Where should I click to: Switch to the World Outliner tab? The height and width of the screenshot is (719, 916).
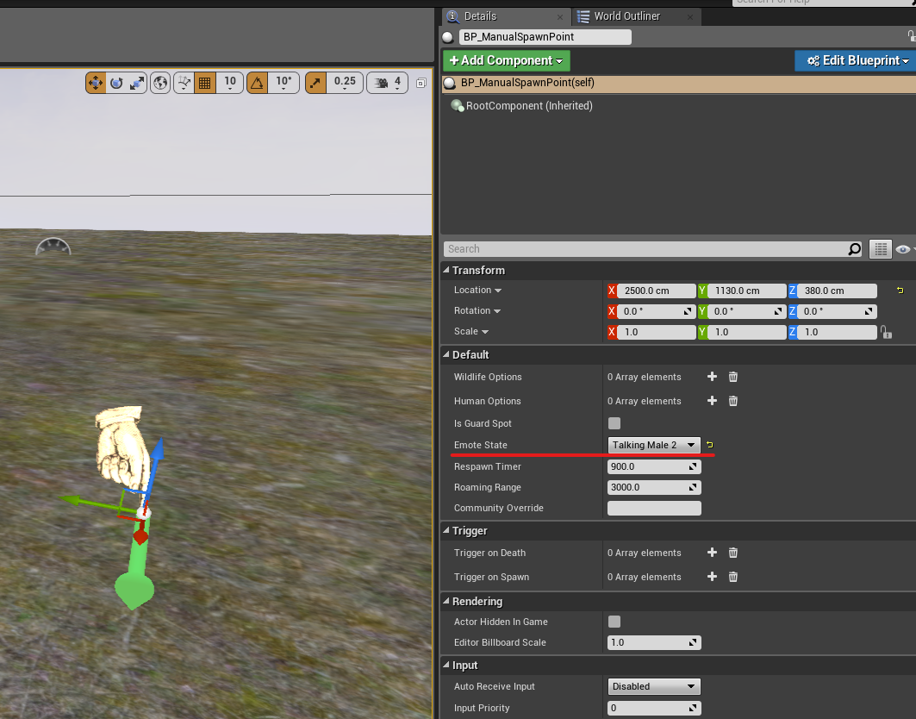click(626, 16)
